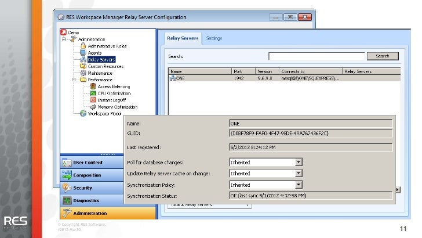Viewport: 422px width, 238px height.
Task: Open CPU Optimization icon
Action: pyautogui.click(x=93, y=93)
